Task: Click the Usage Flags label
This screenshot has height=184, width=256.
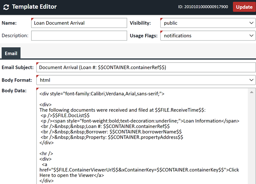Action: (x=144, y=36)
